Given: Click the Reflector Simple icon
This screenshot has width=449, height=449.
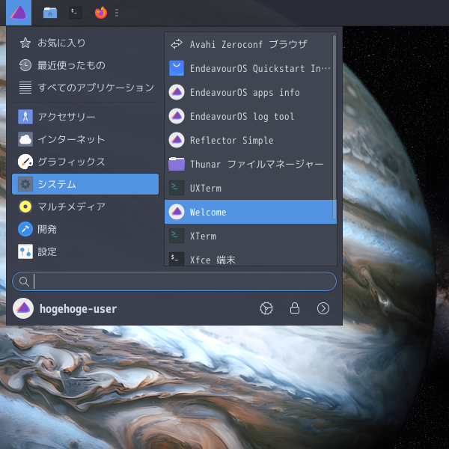Looking at the screenshot, I should coord(177,140).
